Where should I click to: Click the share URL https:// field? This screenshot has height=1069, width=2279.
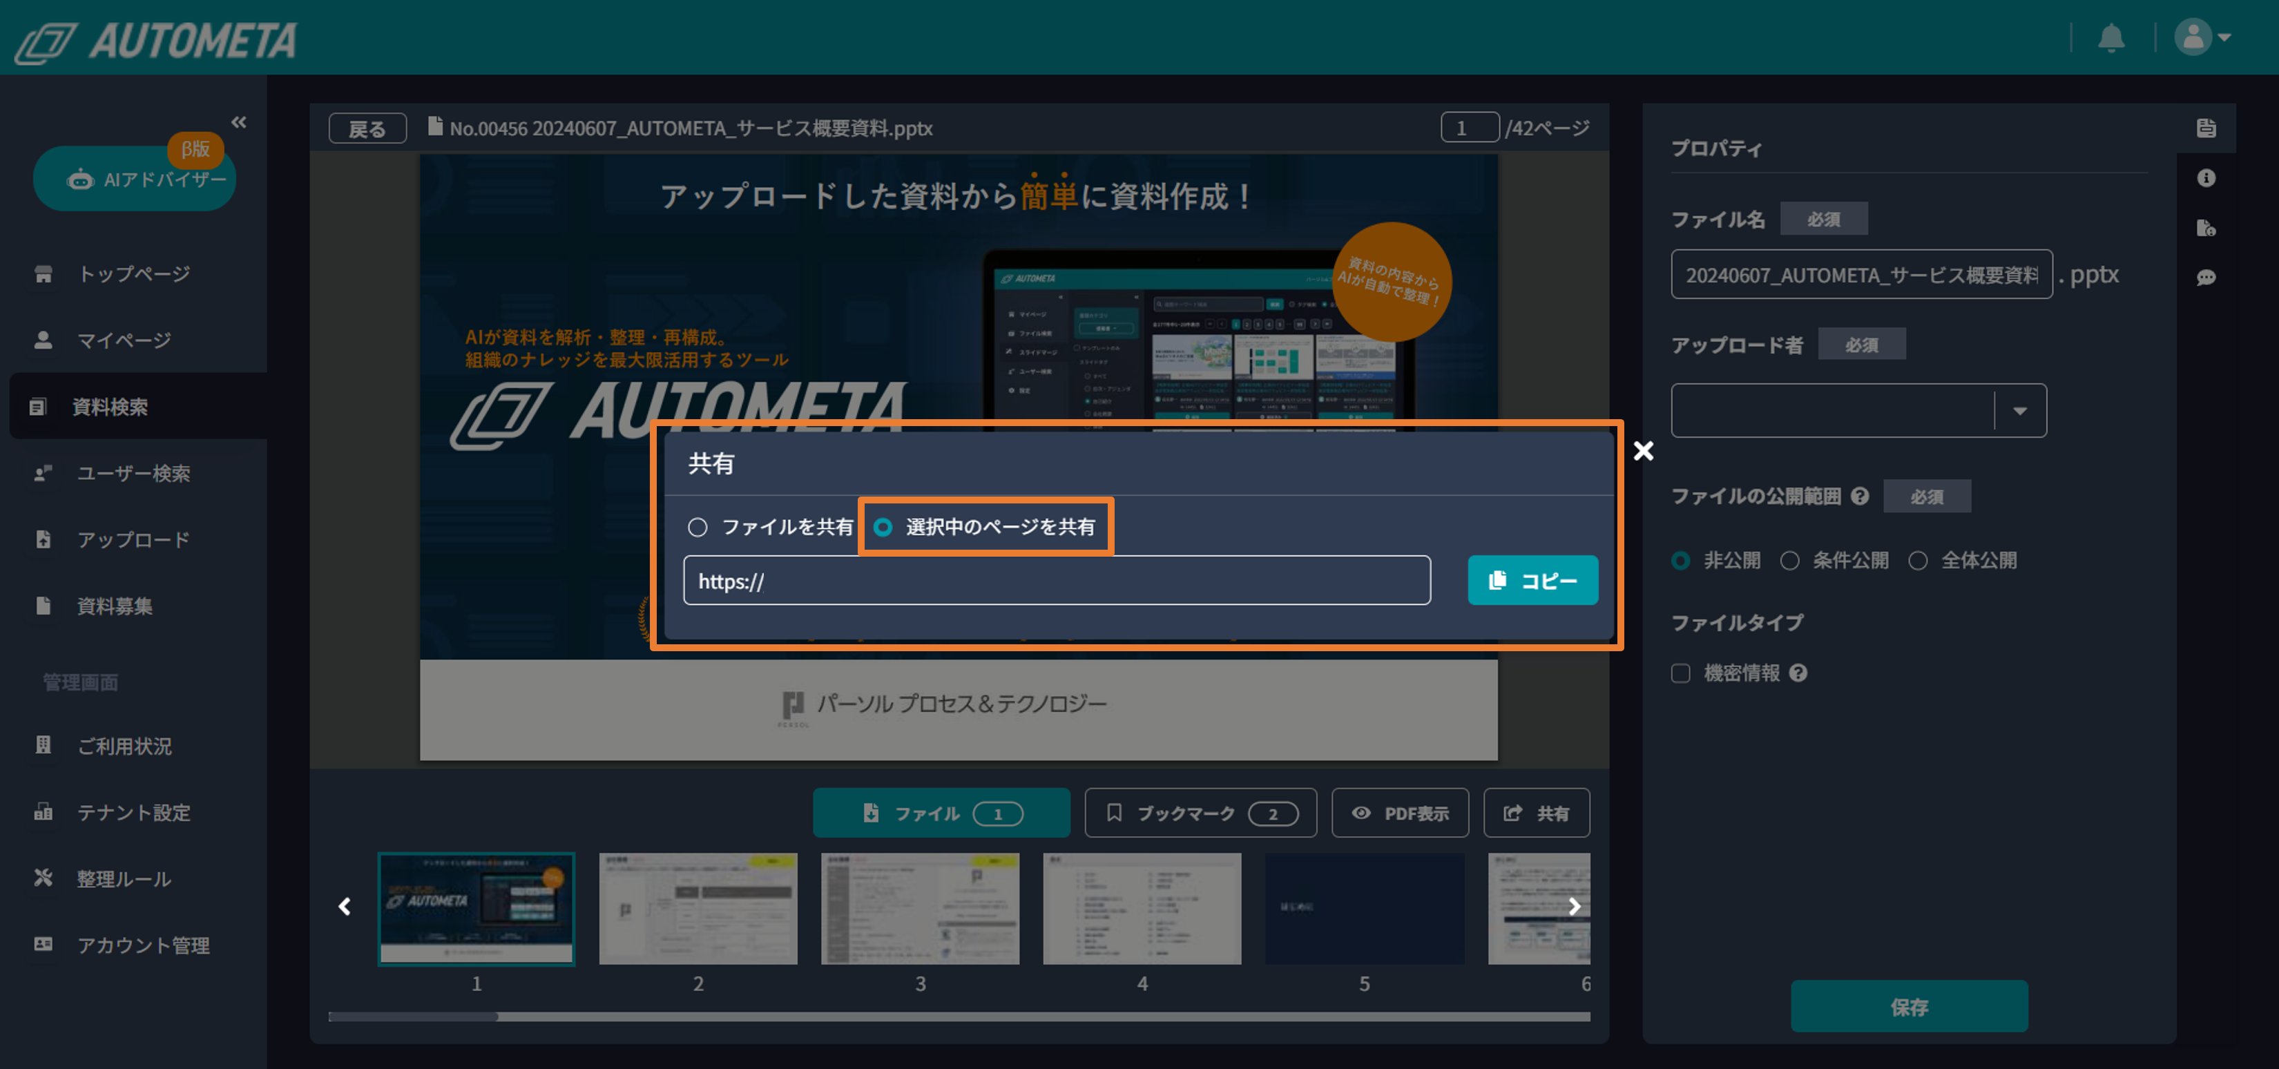click(x=1057, y=581)
